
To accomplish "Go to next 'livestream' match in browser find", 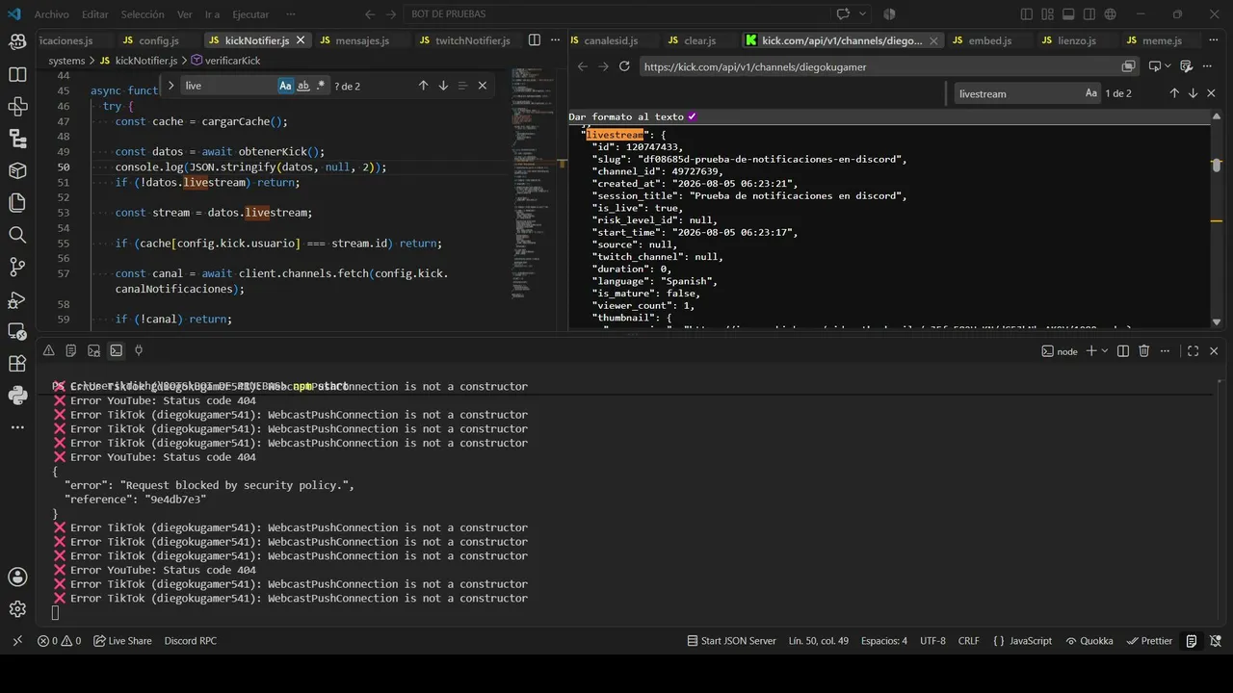I will pos(1193,93).
